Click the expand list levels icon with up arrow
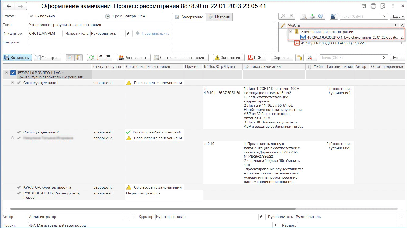 coord(108,58)
